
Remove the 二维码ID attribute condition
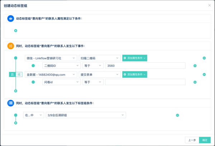point(195,66)
